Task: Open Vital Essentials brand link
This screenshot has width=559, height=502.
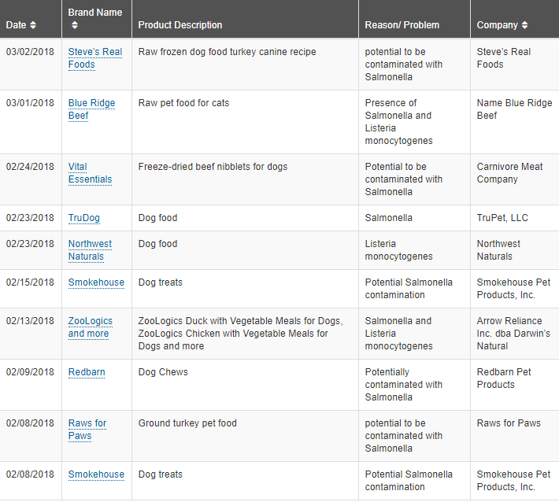Action: [90, 173]
